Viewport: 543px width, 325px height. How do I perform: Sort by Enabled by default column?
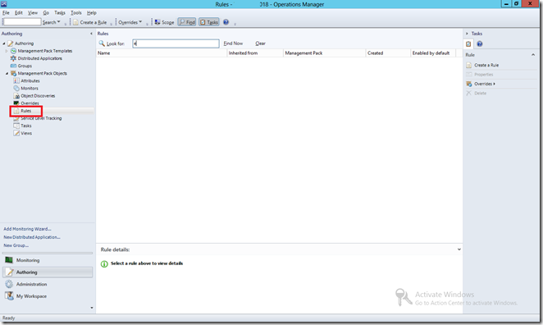(x=433, y=53)
